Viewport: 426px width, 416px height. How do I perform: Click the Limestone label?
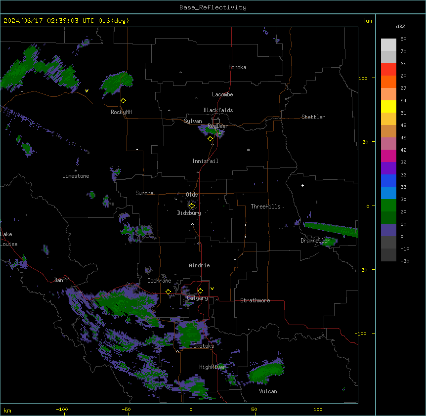pos(76,176)
